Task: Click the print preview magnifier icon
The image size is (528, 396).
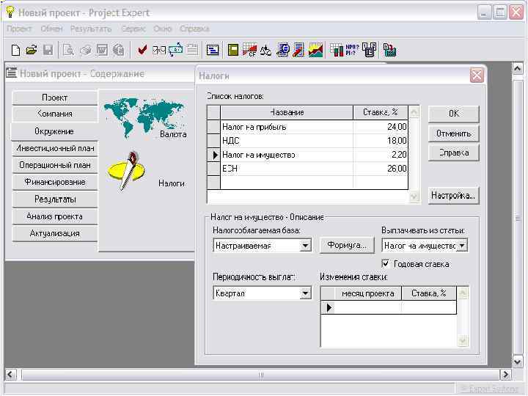Action: point(68,50)
